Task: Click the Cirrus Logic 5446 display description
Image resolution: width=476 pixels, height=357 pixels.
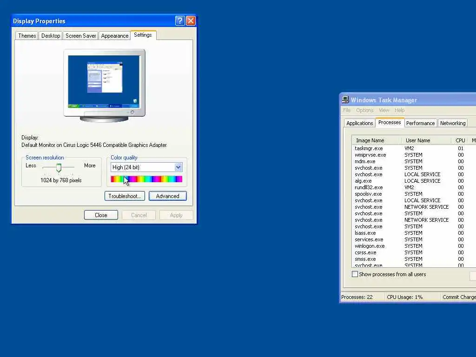Action: coord(94,145)
